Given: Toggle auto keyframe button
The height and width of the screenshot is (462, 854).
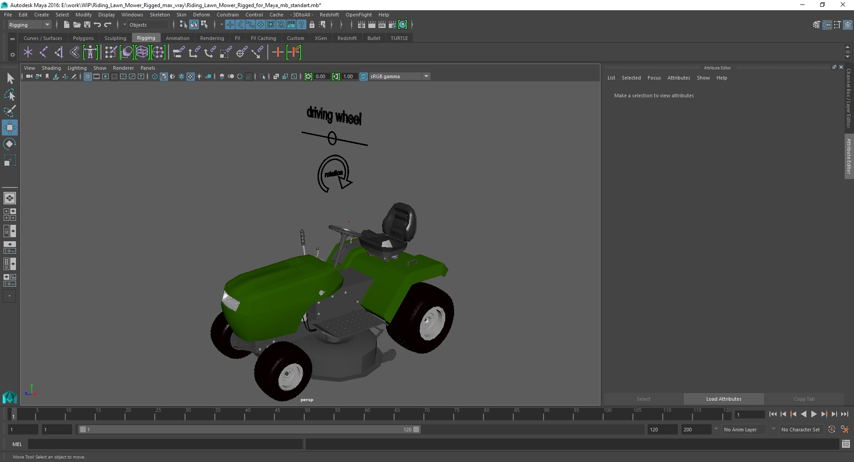Looking at the screenshot, I should [832, 430].
